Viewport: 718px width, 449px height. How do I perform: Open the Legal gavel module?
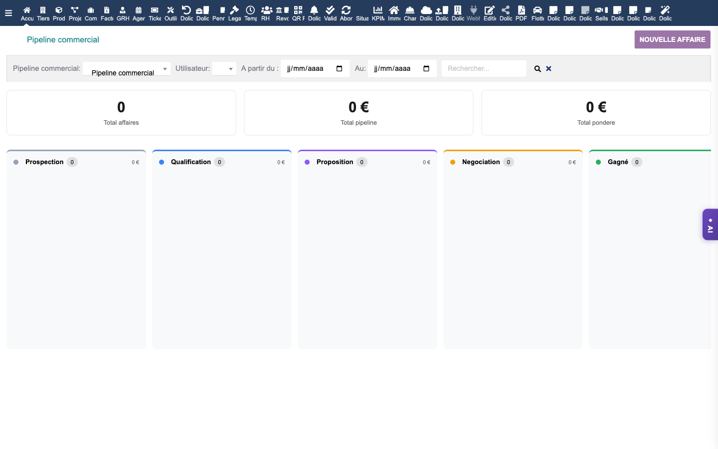click(234, 13)
